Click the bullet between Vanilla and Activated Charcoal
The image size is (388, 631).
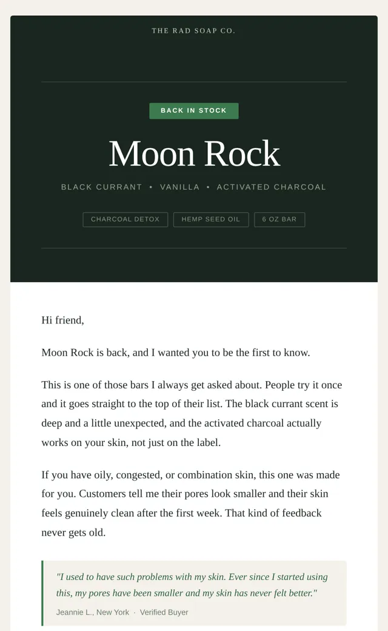click(208, 187)
